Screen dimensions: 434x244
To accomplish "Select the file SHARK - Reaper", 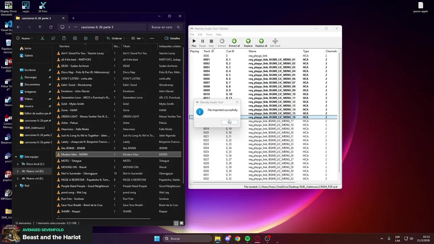I will pyautogui.click(x=119, y=211).
